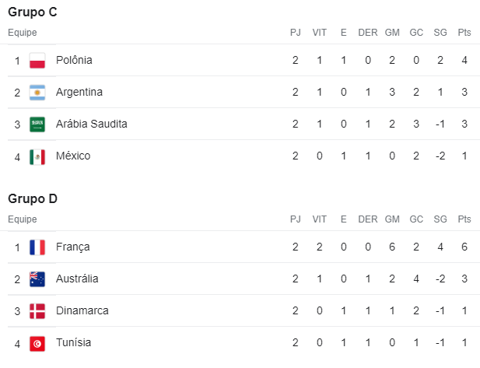Image resolution: width=480 pixels, height=368 pixels.
Task: Click the Argentina flag icon
Action: click(x=37, y=93)
